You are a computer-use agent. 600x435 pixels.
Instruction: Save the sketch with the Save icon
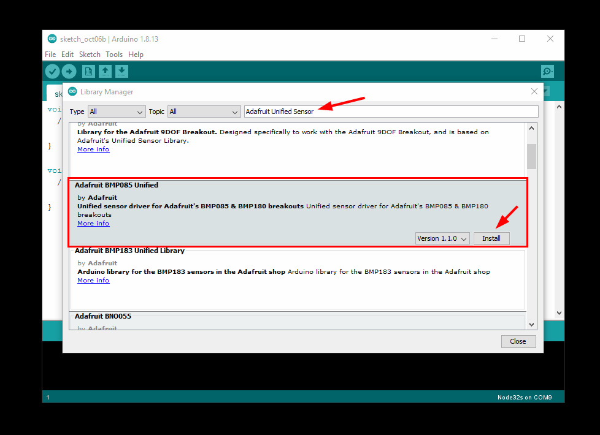121,72
